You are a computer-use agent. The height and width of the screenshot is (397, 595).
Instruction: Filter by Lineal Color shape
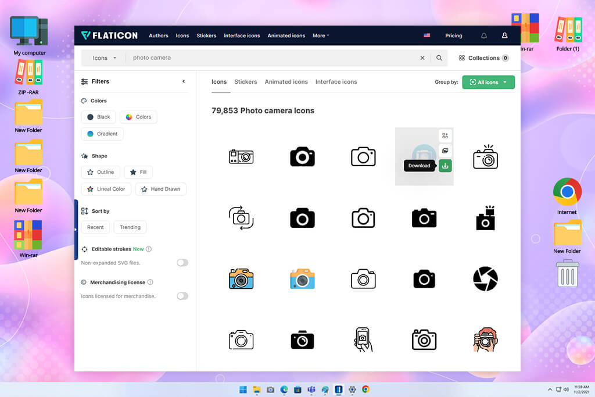click(x=106, y=189)
